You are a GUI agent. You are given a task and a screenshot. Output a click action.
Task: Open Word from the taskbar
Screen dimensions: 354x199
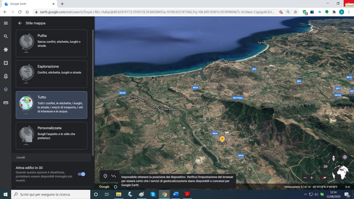(x=176, y=194)
